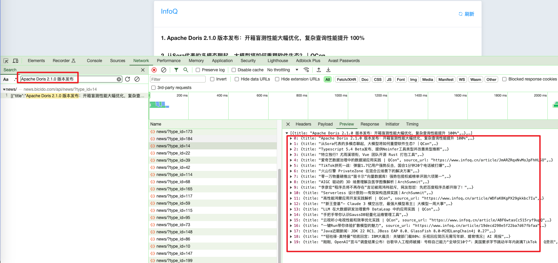Click the Recorder flask icon
Viewport: 558px width, 263px height.
click(73, 61)
